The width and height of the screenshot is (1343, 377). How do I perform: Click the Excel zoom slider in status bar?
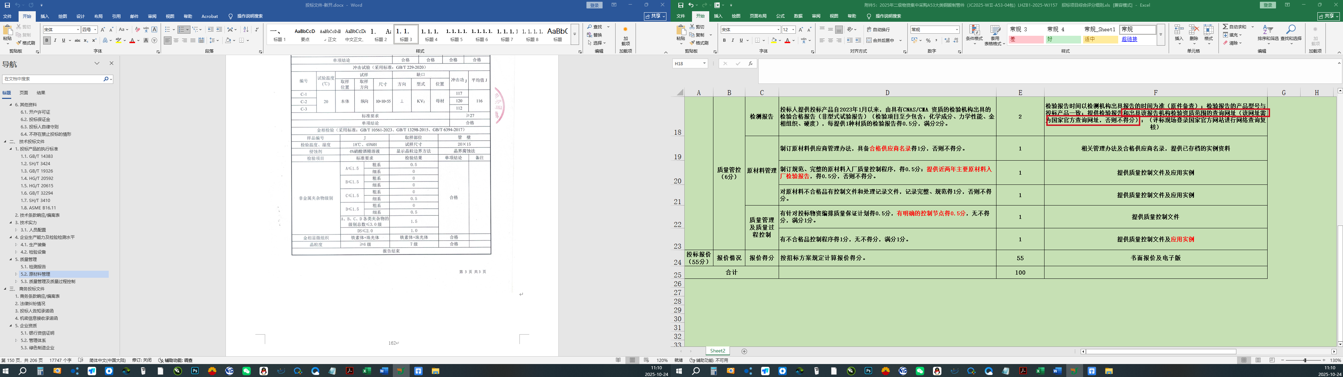point(1305,360)
